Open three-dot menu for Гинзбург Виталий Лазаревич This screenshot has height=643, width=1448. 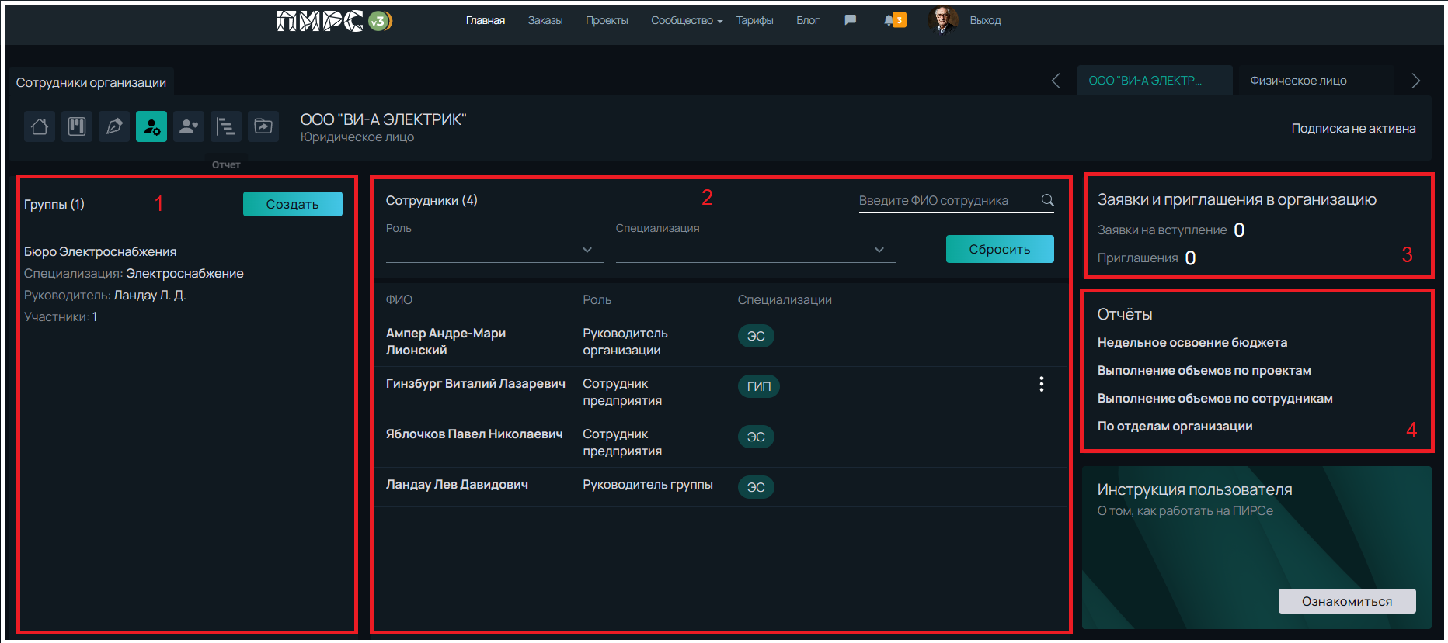click(1041, 384)
